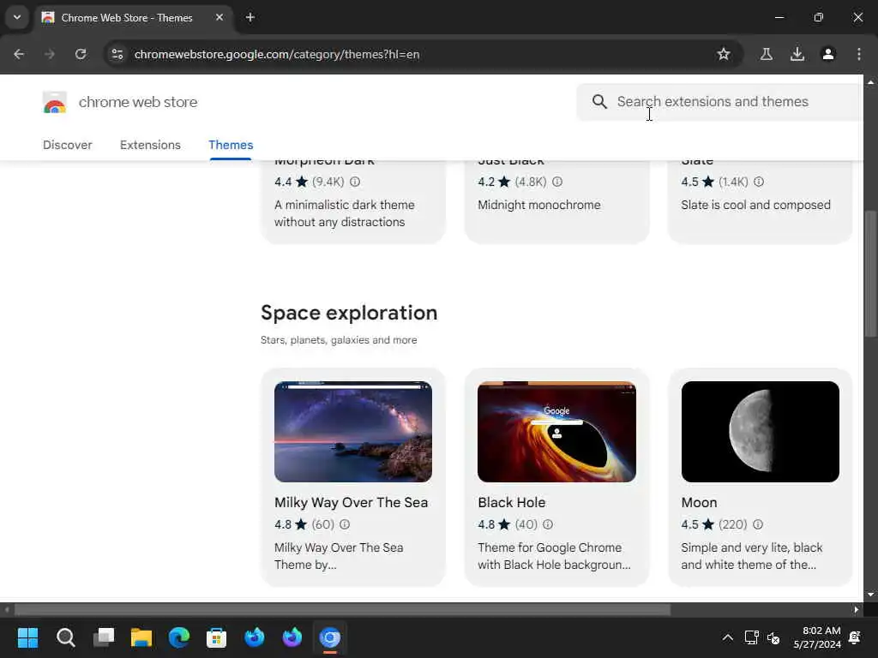Launch File Explorer from taskbar
The image size is (878, 658).
point(141,637)
